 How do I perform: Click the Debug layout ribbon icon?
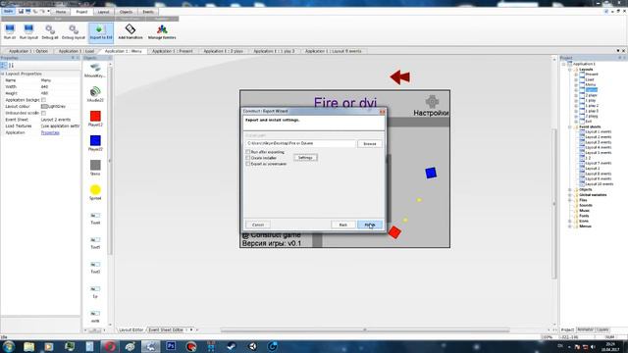(74, 31)
